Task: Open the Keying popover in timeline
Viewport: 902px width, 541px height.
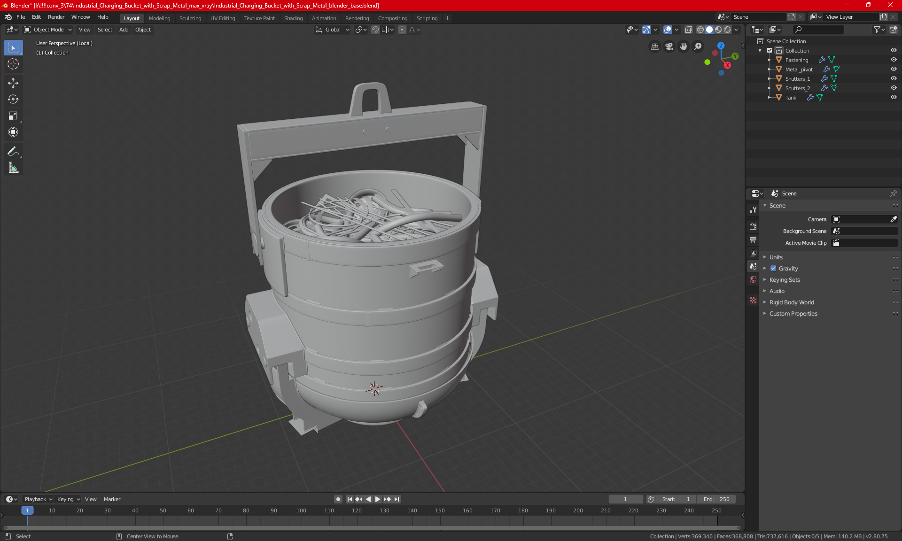Action: pyautogui.click(x=68, y=499)
